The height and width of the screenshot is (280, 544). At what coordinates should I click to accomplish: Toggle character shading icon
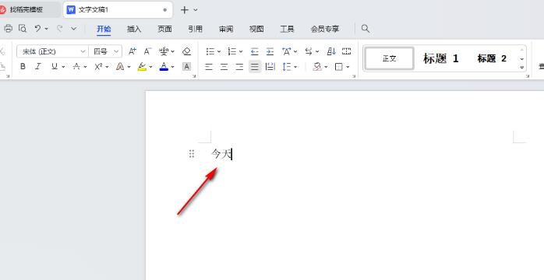click(186, 66)
